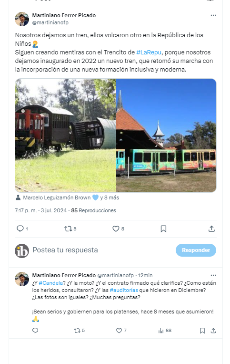Screen dimensions: 230x364
Task: Open the colorful new train photo
Action: coord(166,135)
